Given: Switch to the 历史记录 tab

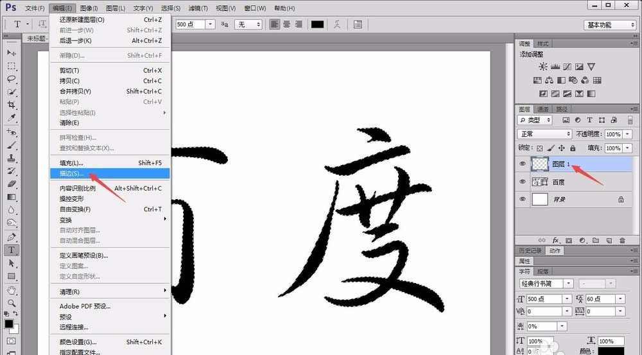Looking at the screenshot, I should click(x=530, y=250).
